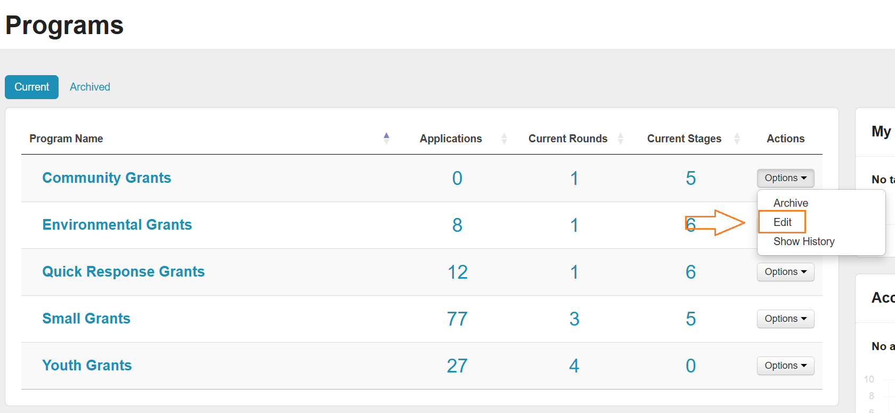Click Youth Grants current rounds number 4
895x413 pixels.
(574, 366)
